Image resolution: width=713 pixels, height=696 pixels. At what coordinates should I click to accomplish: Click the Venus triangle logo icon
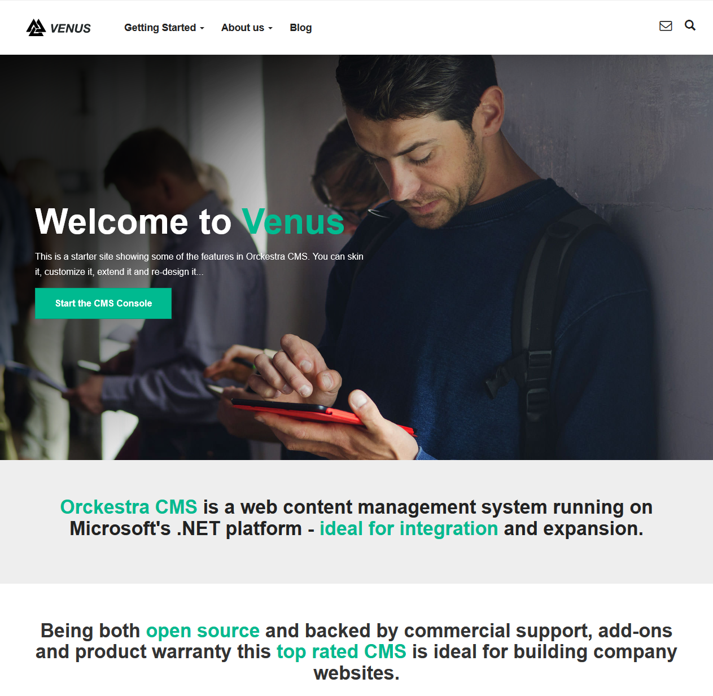[x=36, y=28]
